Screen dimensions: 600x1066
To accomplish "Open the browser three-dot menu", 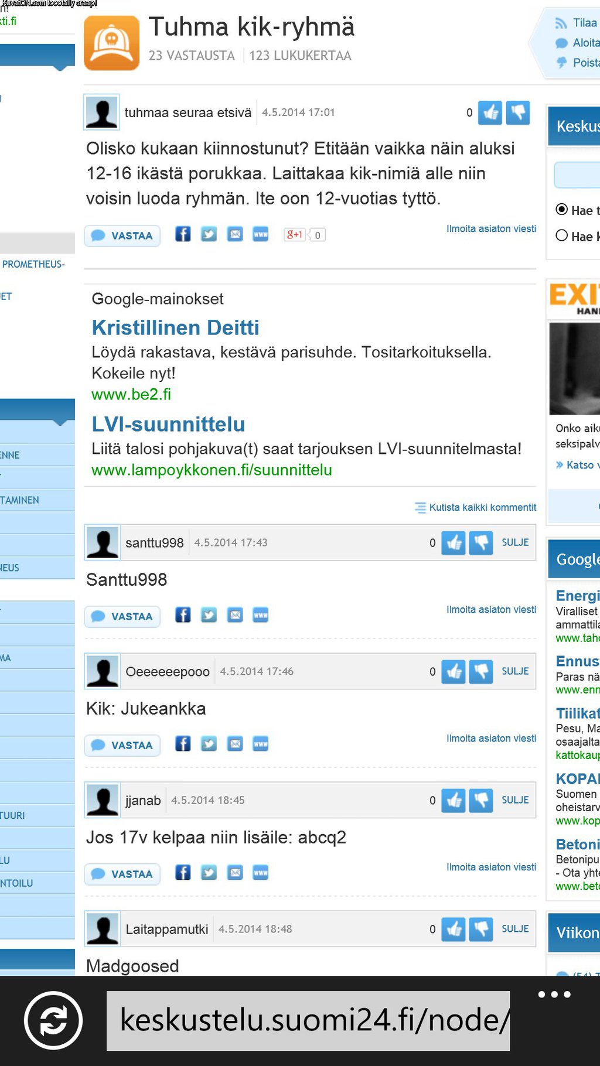I will [554, 995].
